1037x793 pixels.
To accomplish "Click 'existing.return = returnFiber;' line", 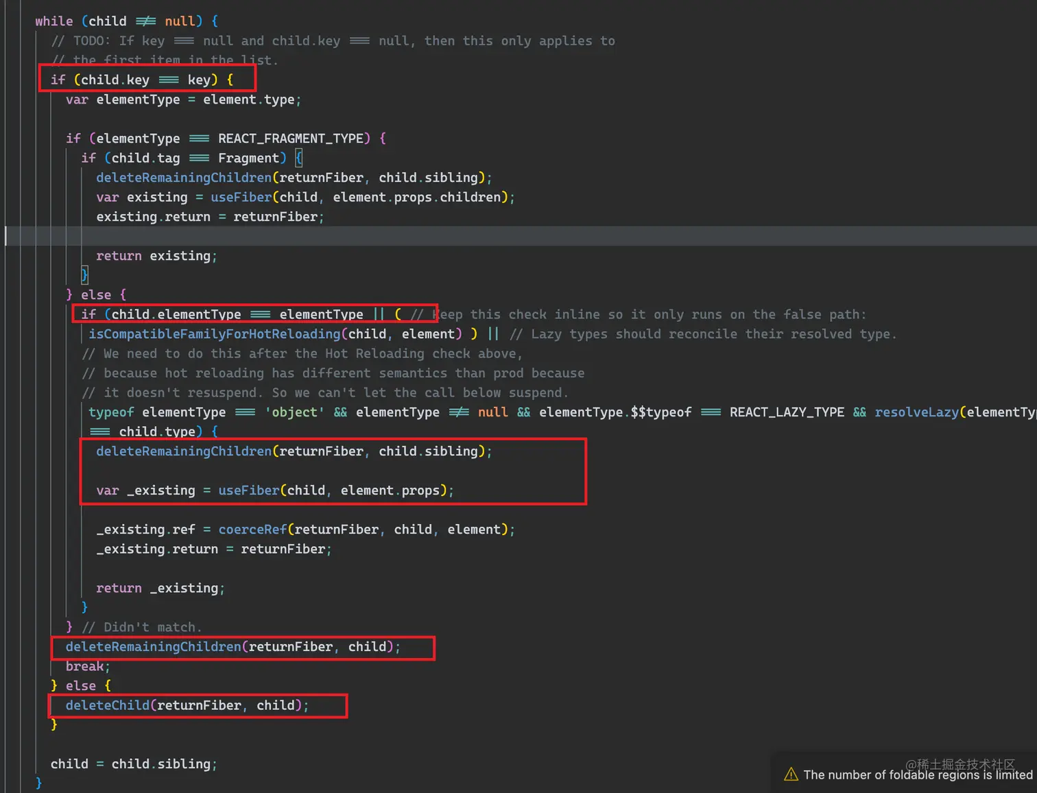I will (210, 217).
